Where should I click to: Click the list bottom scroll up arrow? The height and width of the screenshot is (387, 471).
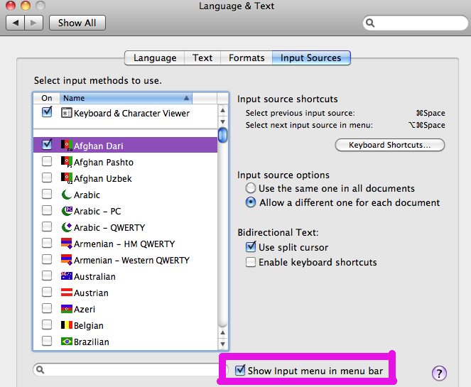(x=222, y=332)
